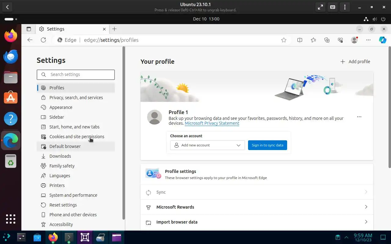This screenshot has height=244, width=391.
Task: Open the network status icon in Ubuntu top bar
Action: (366, 19)
